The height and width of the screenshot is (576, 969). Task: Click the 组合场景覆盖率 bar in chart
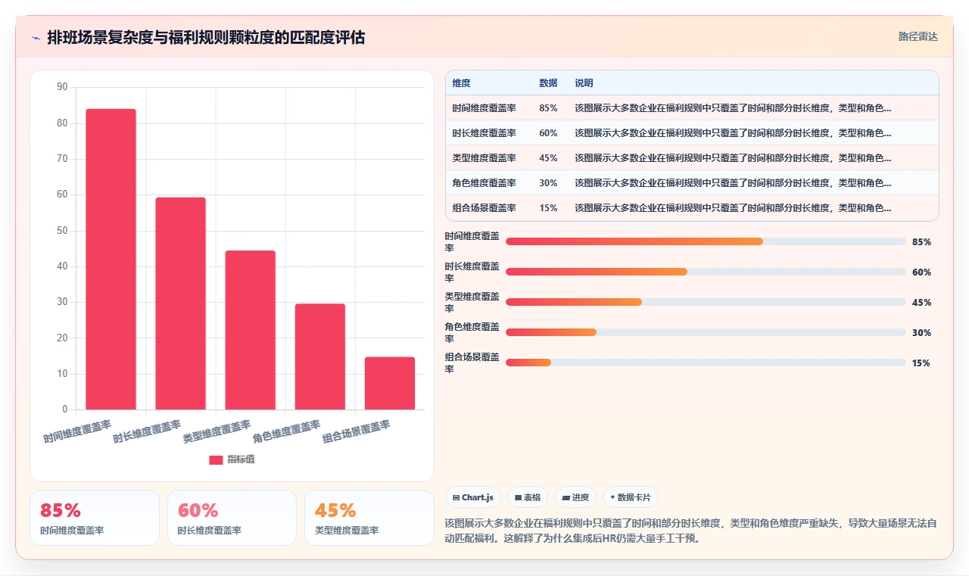tap(390, 384)
